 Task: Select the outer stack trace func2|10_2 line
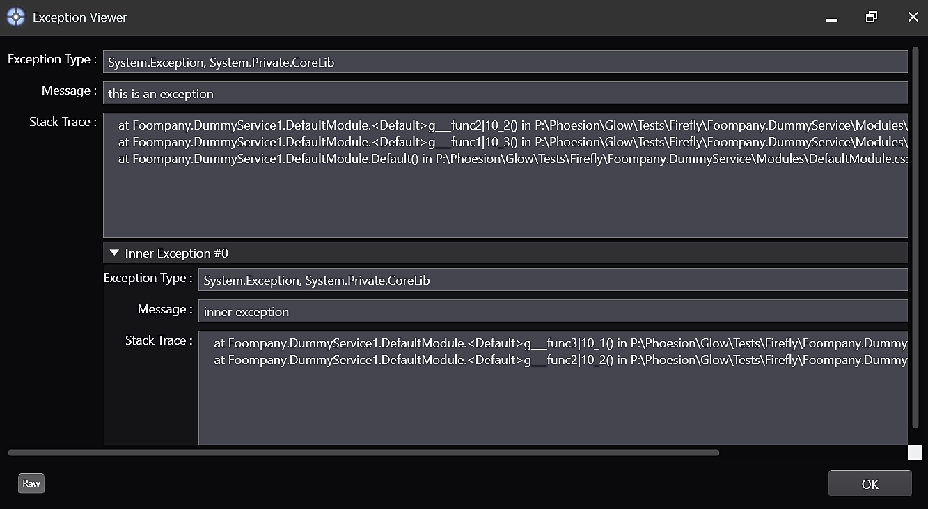[x=513, y=125]
